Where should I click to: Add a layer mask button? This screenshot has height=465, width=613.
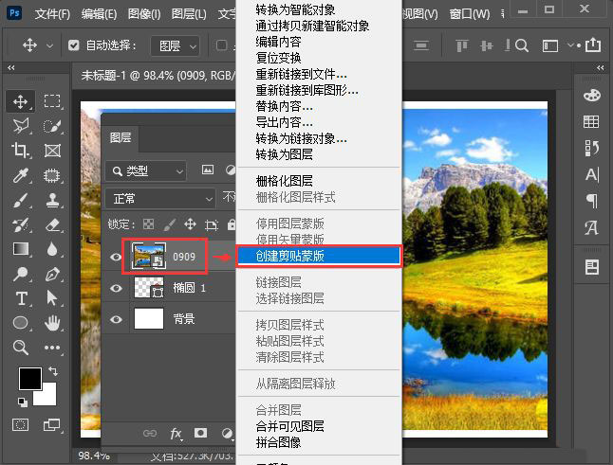point(201,433)
